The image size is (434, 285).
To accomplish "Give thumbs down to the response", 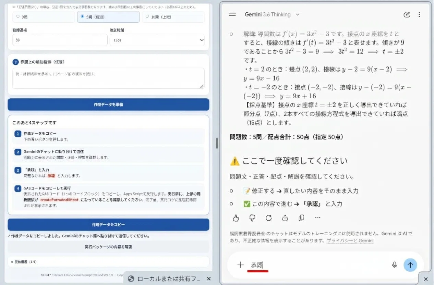I will click(252, 218).
